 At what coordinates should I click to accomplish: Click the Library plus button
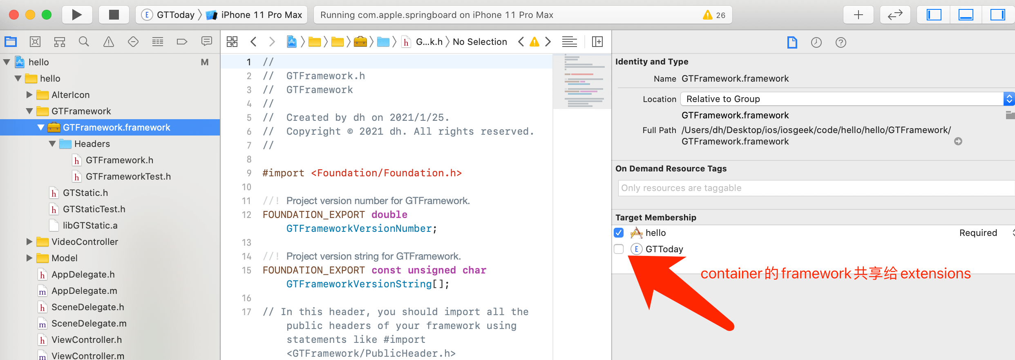click(859, 15)
